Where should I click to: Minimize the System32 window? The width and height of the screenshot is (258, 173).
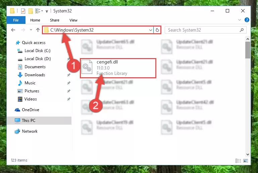[x=212, y=11]
